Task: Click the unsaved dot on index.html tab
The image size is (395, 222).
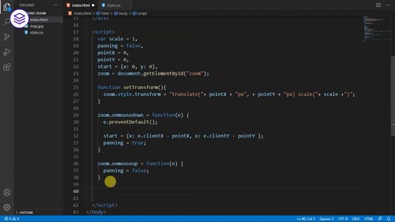Action: pyautogui.click(x=93, y=6)
